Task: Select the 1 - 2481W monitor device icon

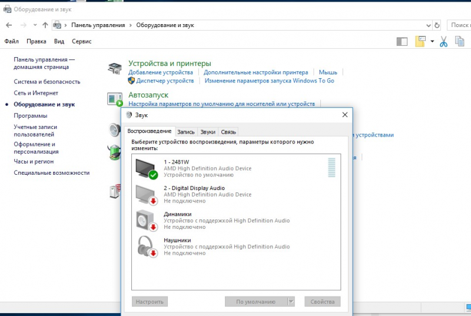Action: 147,169
